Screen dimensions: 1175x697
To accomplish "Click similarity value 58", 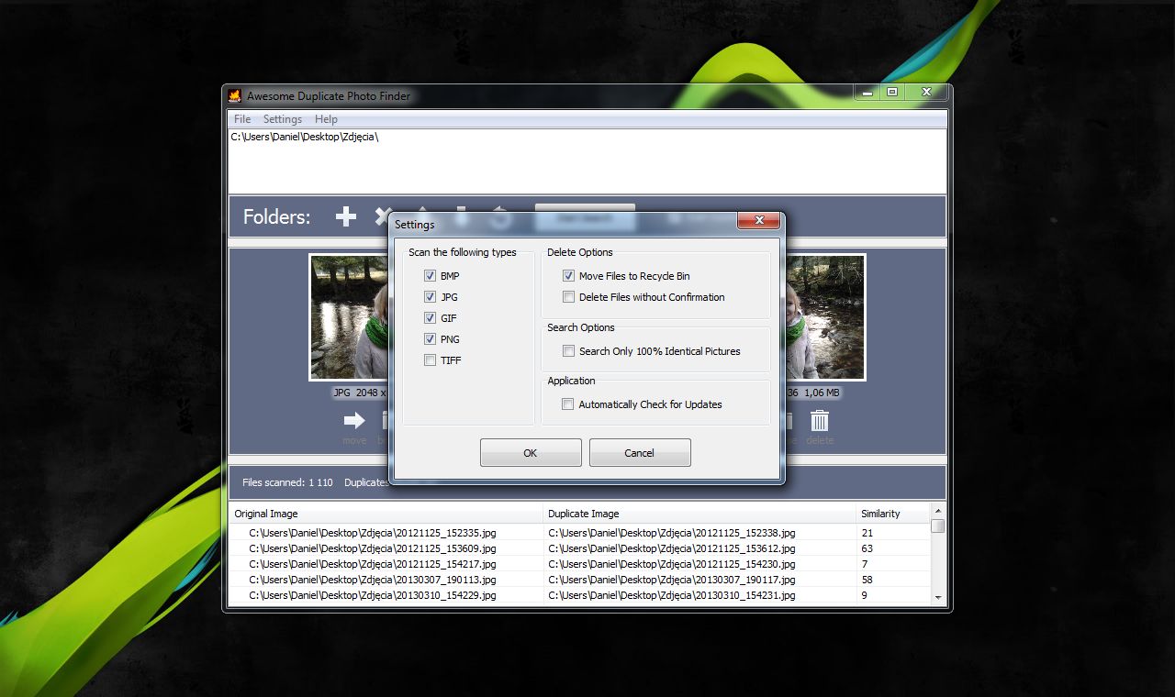I will (x=867, y=580).
